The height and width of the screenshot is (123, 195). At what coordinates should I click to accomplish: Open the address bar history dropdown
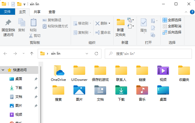coord(87,54)
